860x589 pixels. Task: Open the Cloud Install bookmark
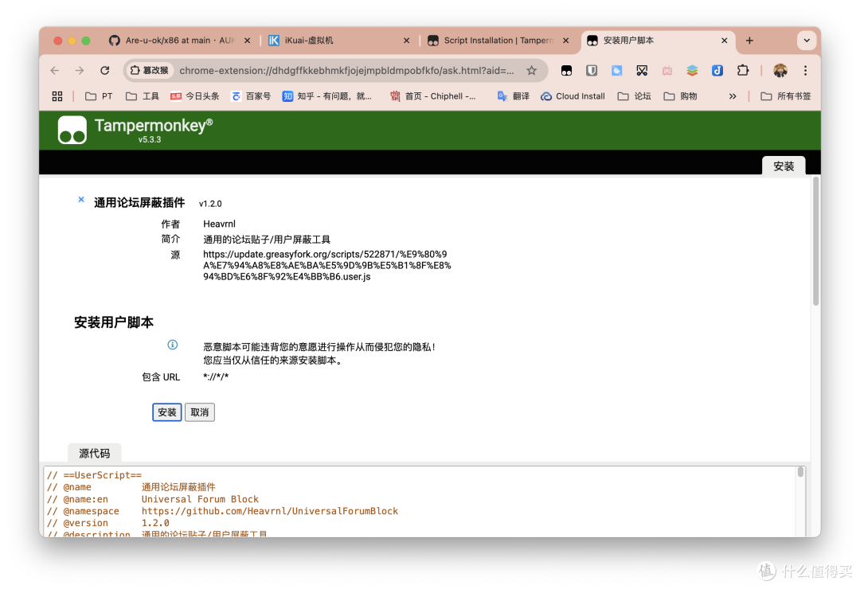(573, 96)
